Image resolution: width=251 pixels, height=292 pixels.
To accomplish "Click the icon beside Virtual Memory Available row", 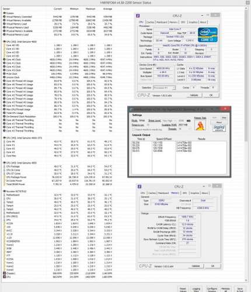I will point(4,20).
